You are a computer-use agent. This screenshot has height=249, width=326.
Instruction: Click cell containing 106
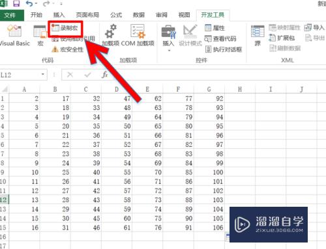(209, 228)
